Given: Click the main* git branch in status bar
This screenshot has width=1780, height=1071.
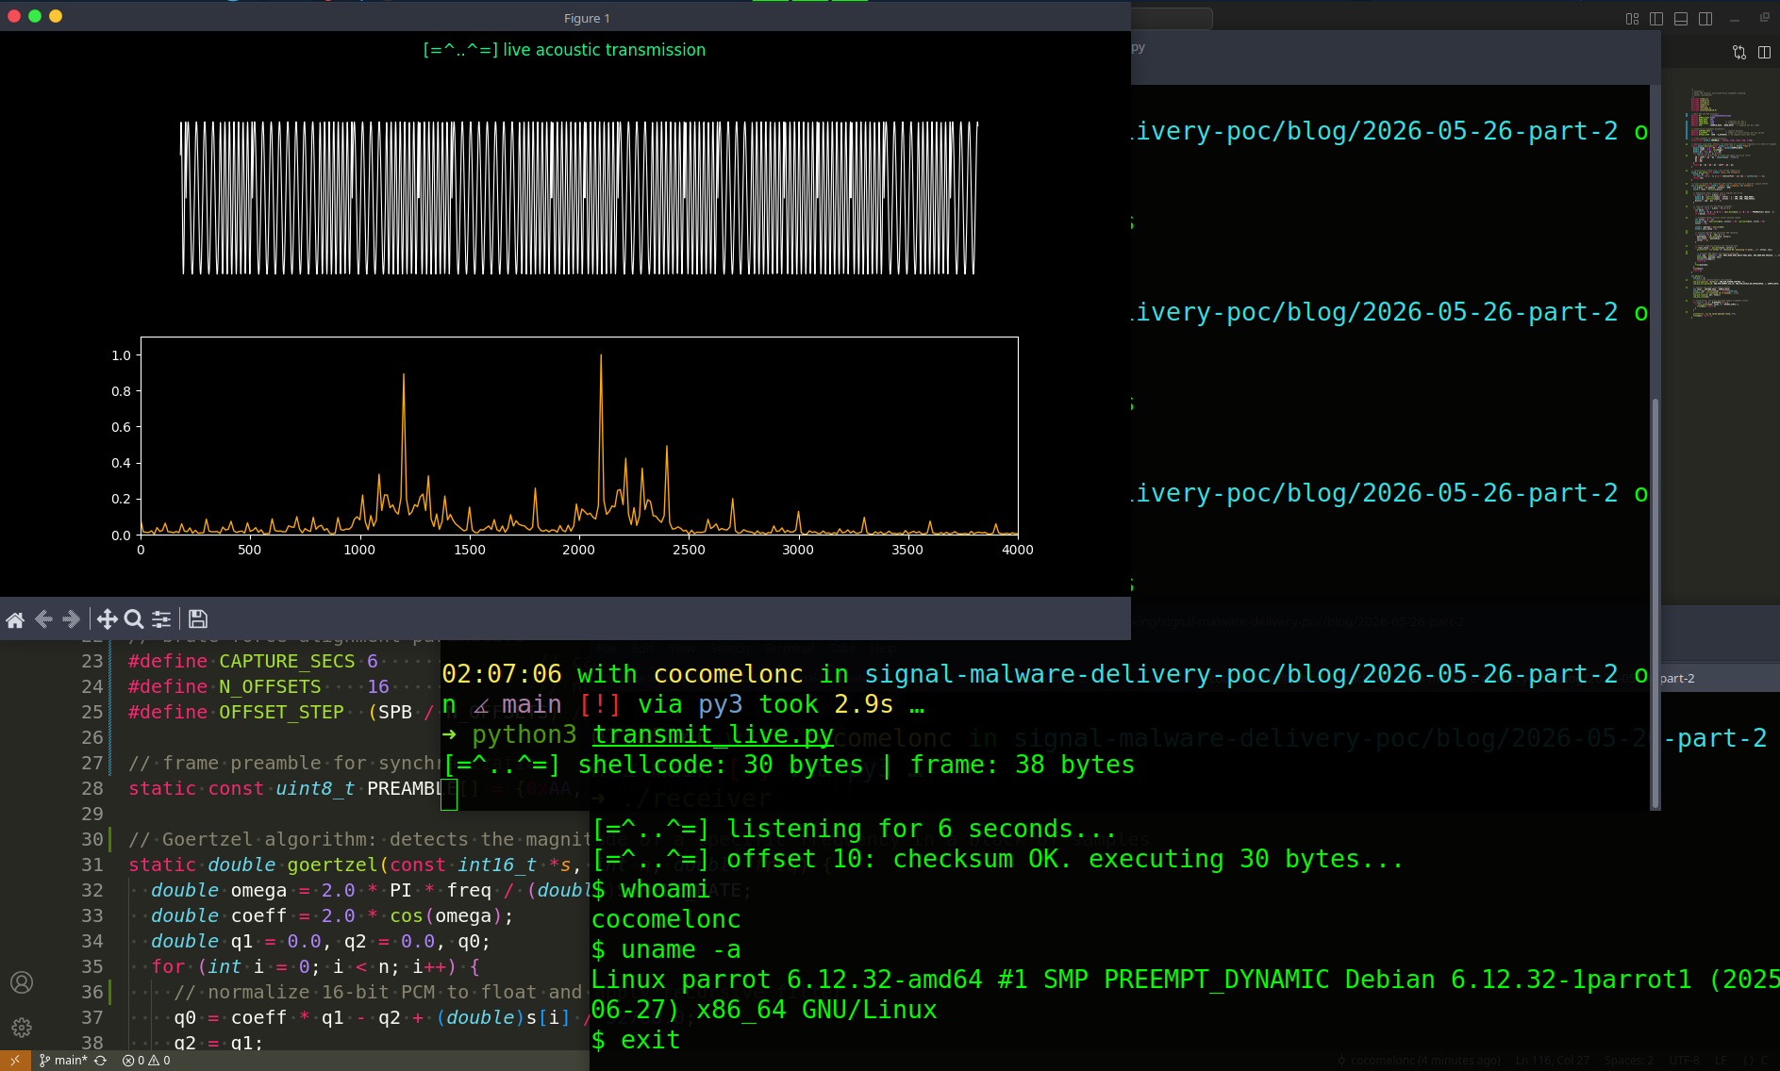Looking at the screenshot, I should point(63,1061).
